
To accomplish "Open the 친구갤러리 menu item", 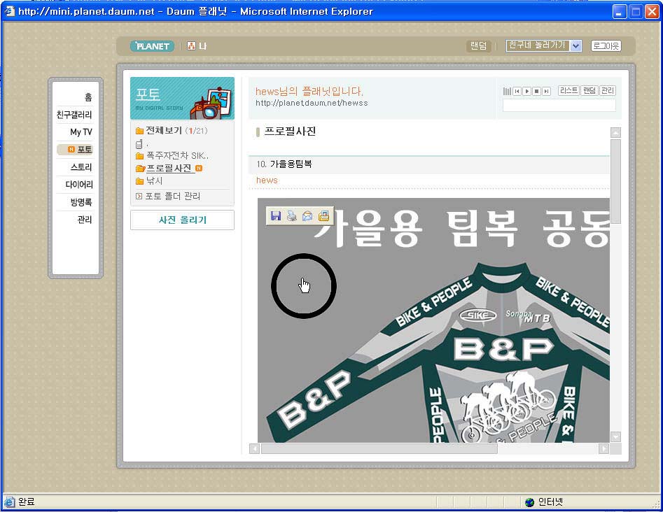I will (x=74, y=115).
